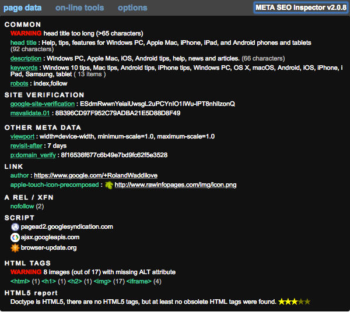Open the msvalidate.01 link

click(x=30, y=113)
